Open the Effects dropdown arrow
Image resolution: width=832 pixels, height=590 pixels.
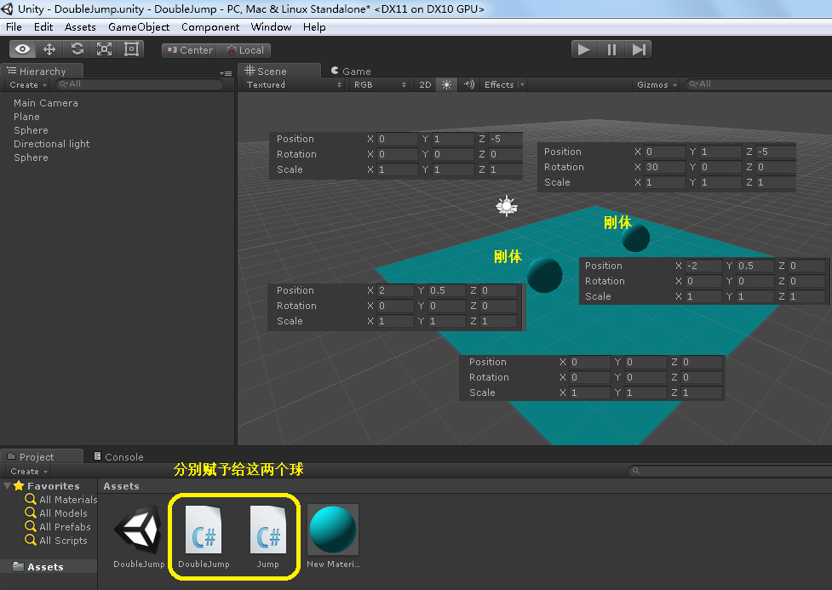pyautogui.click(x=522, y=85)
